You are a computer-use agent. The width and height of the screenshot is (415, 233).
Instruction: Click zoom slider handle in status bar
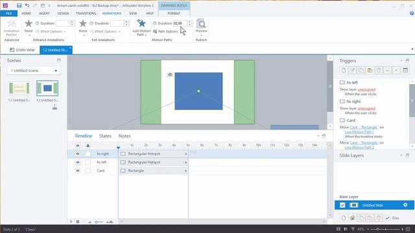(x=377, y=229)
